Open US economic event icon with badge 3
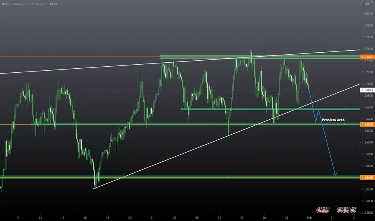 tap(325, 210)
